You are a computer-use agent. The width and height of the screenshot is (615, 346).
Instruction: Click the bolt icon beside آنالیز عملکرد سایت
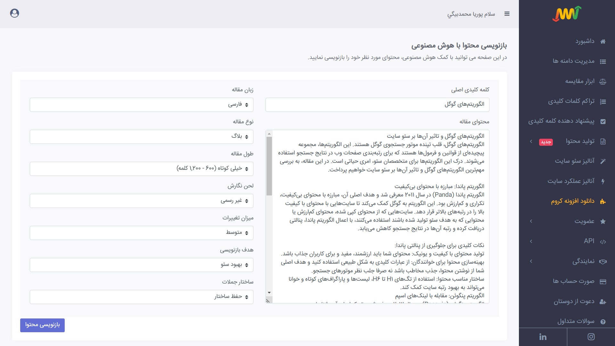603,181
